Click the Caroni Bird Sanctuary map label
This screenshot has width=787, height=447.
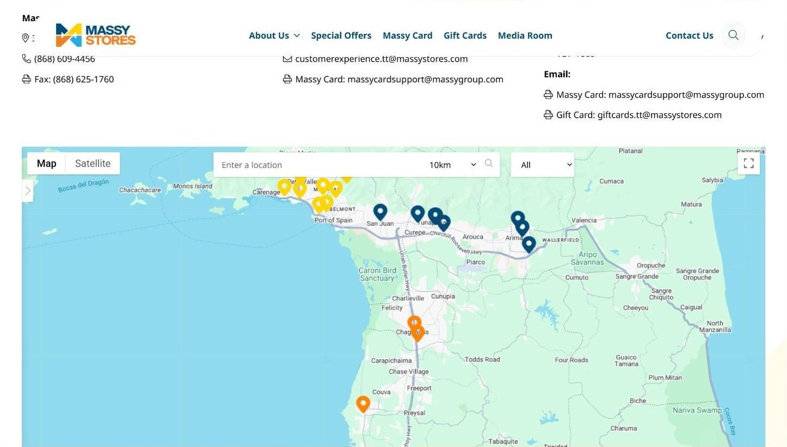pyautogui.click(x=377, y=274)
